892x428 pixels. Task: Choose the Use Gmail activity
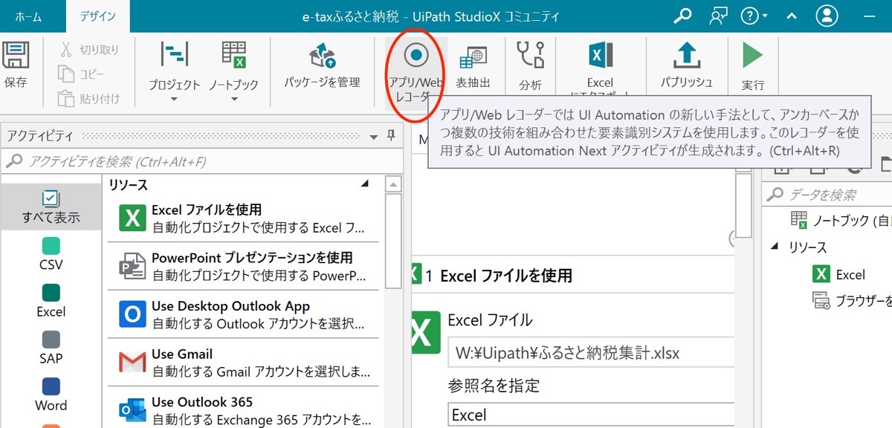242,363
